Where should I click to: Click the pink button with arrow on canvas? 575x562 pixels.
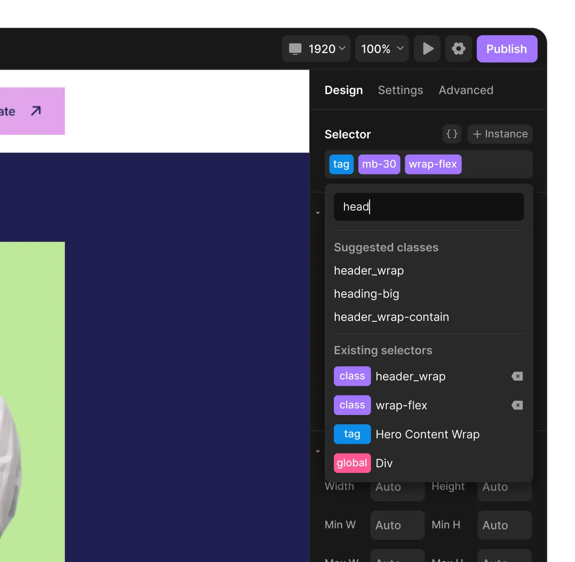pos(32,111)
